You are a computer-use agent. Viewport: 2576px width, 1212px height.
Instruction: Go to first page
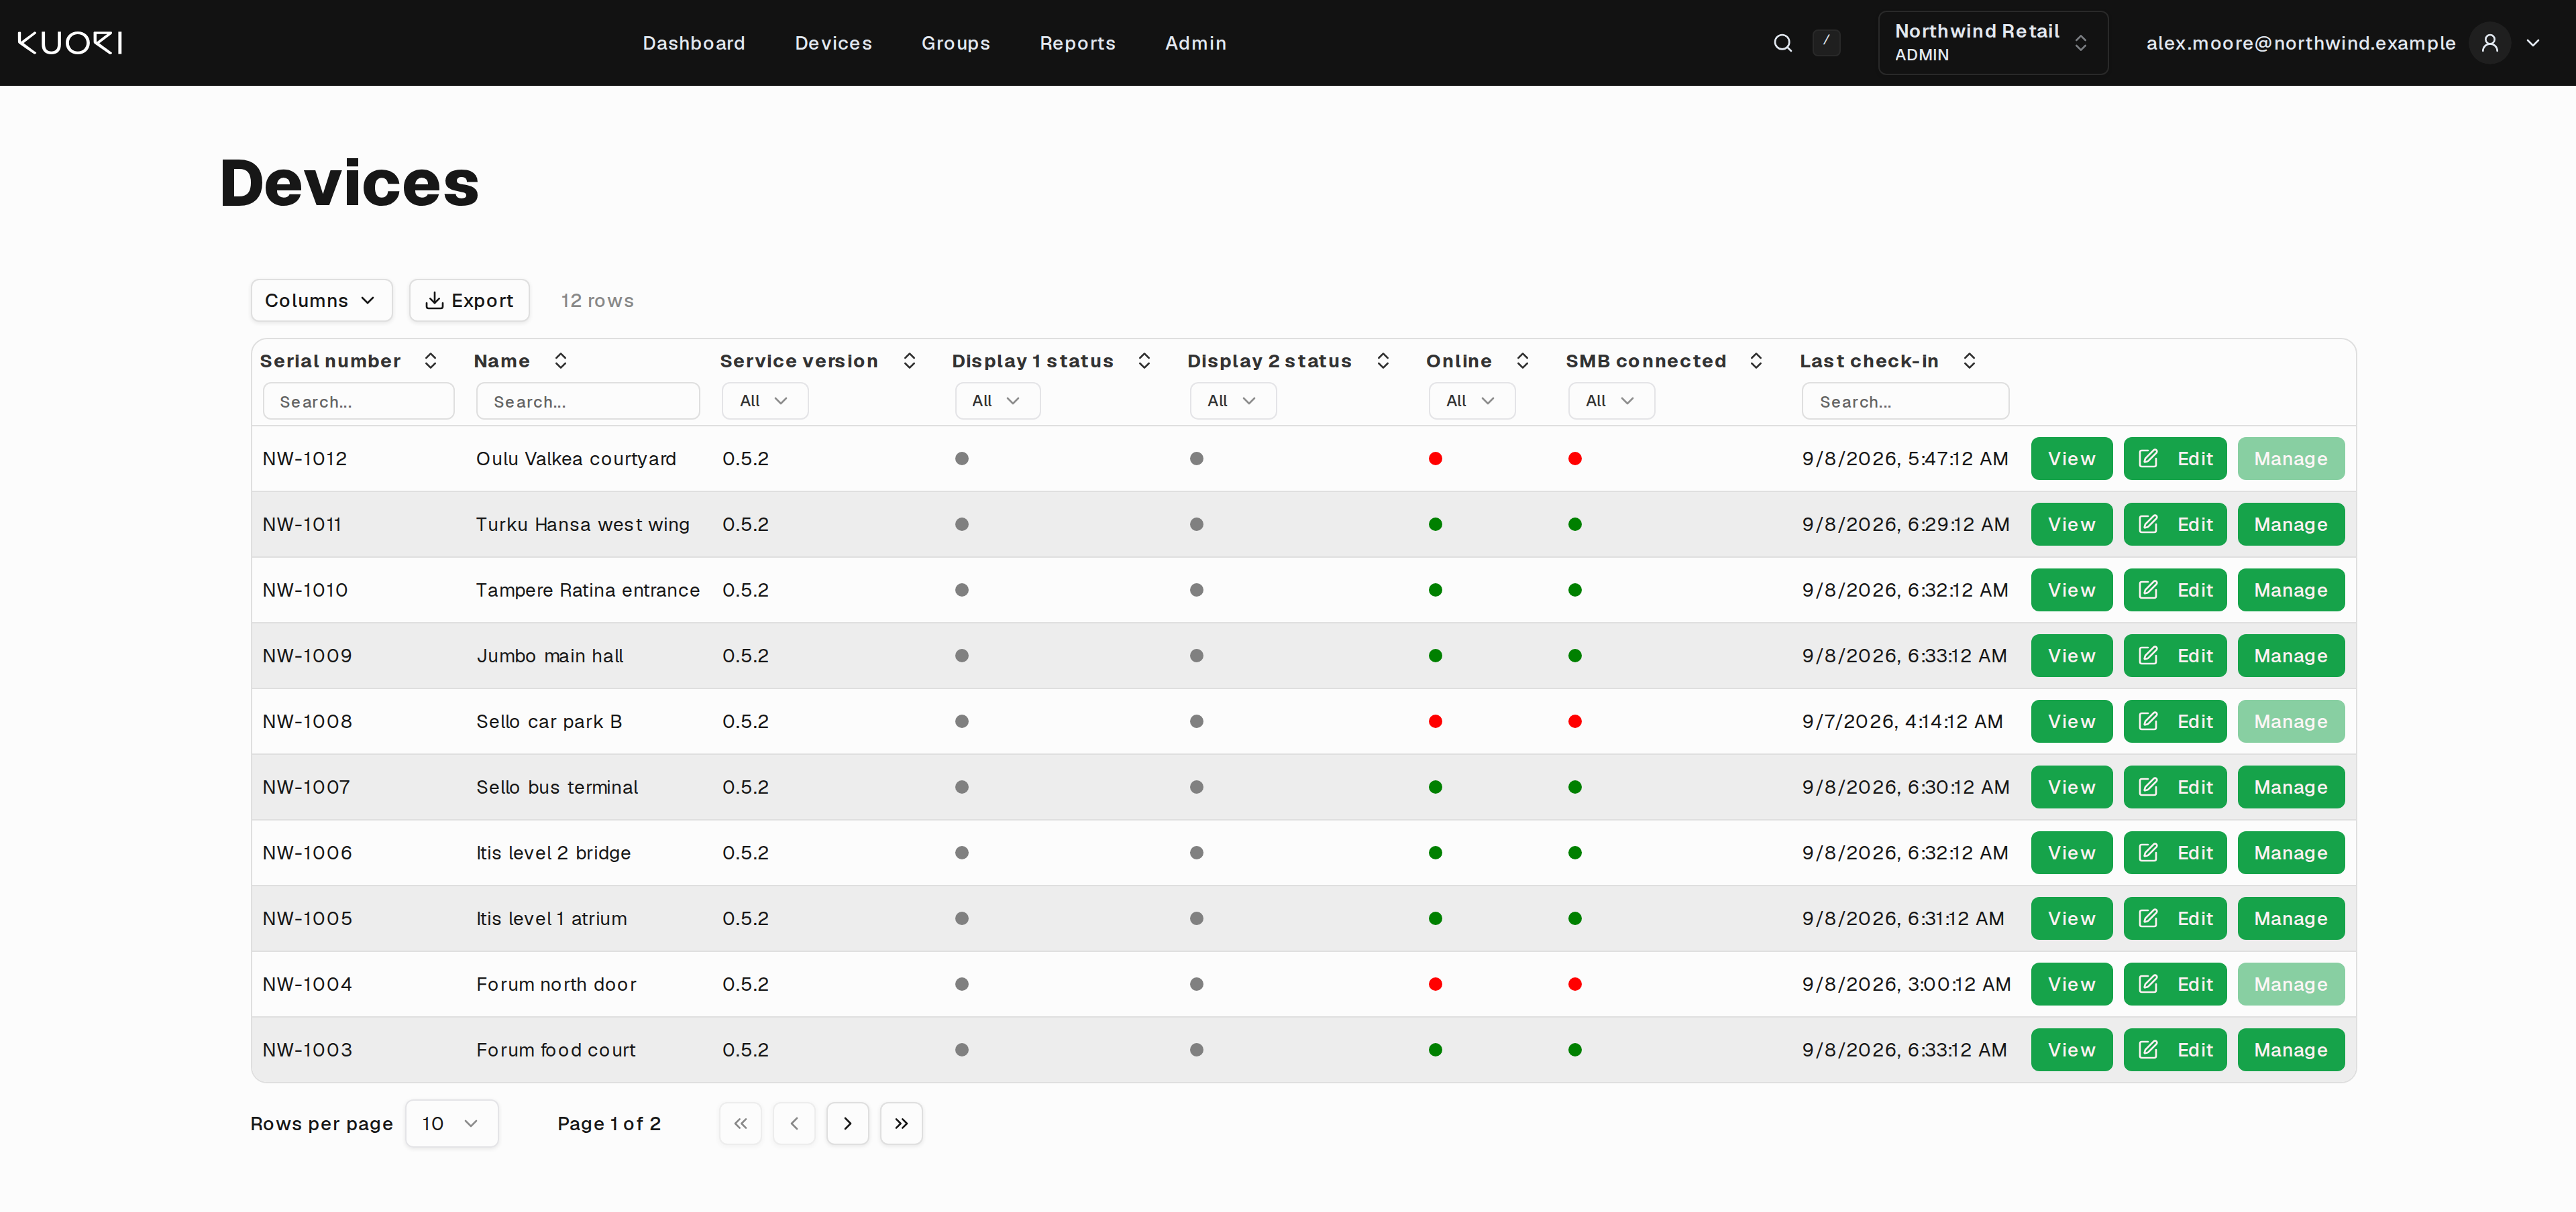(740, 1123)
